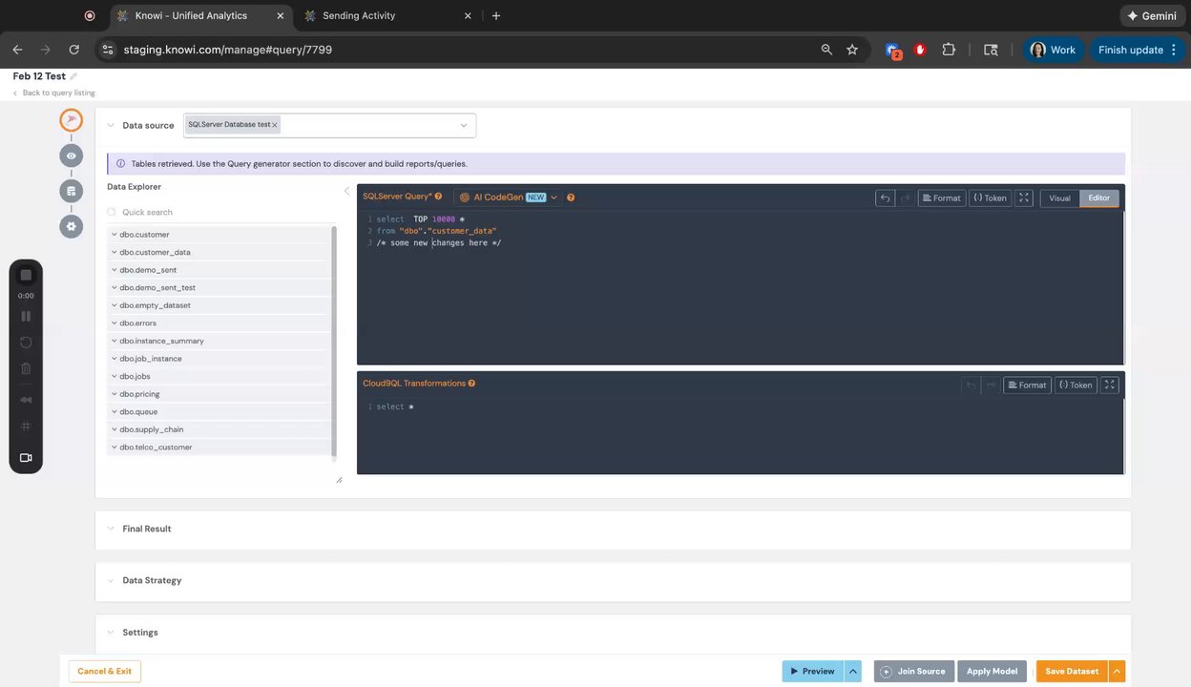Click the help icon after AI CodeGen dropdown

pyautogui.click(x=571, y=198)
